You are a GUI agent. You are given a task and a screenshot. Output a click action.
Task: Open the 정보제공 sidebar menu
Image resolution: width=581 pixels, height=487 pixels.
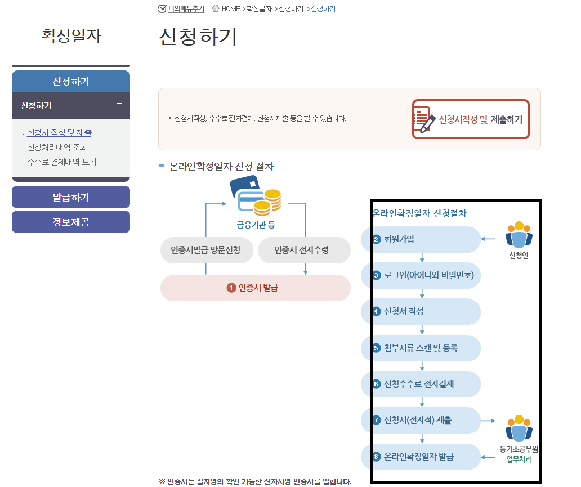[71, 222]
